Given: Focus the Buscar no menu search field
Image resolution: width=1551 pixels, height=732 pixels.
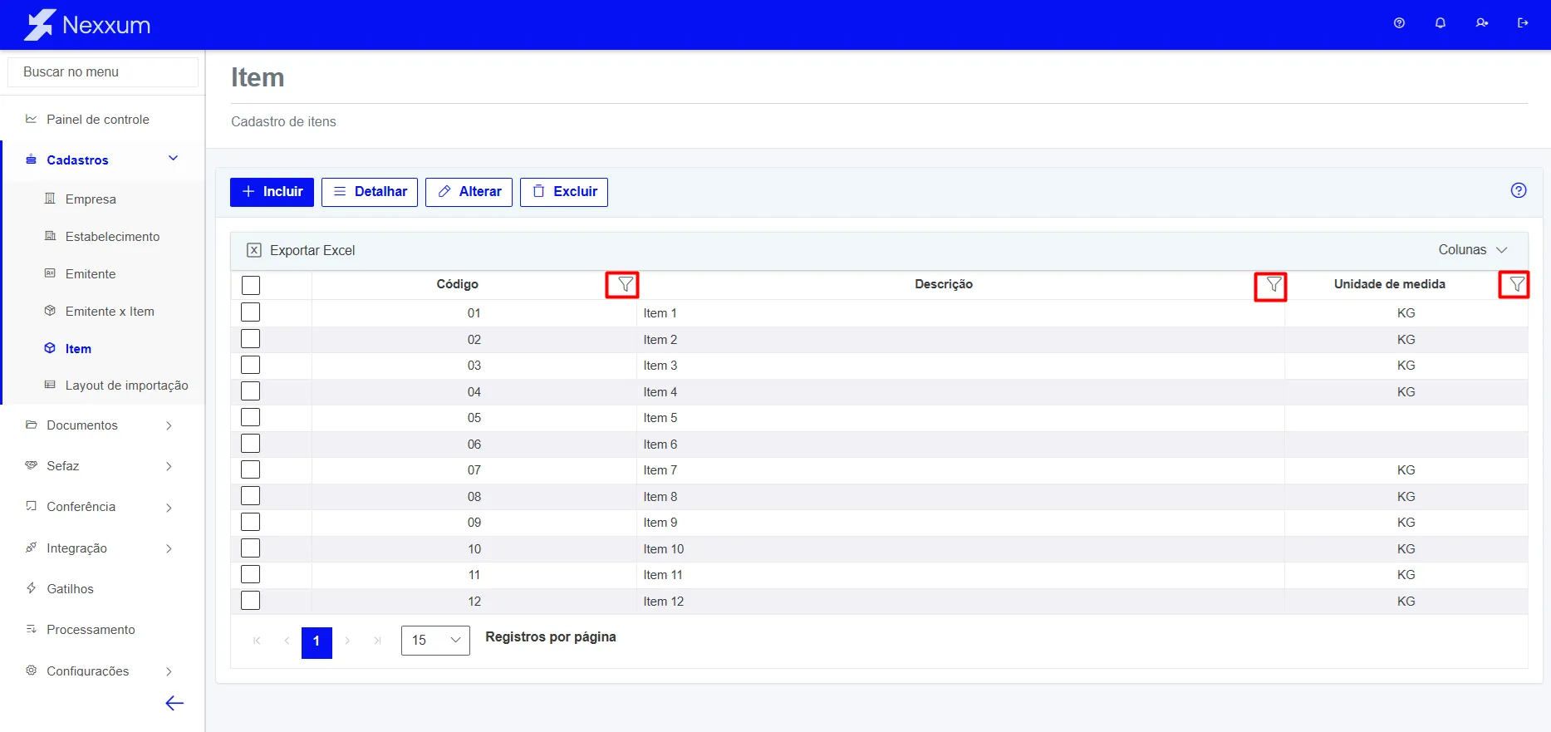Looking at the screenshot, I should click(103, 72).
